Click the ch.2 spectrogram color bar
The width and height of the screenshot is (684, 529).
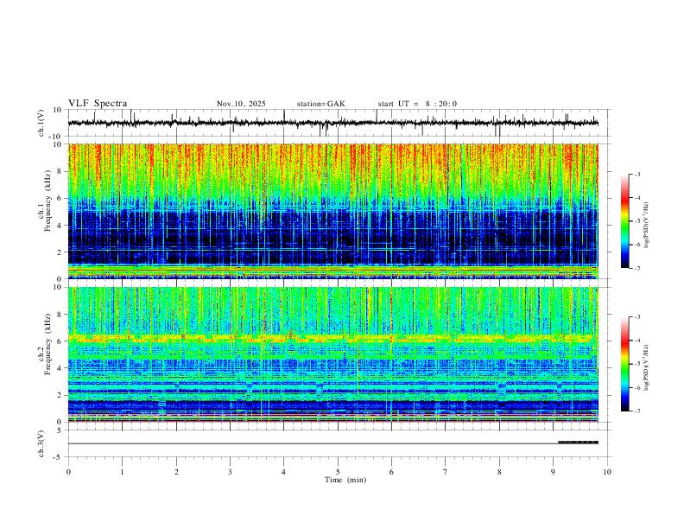point(625,364)
